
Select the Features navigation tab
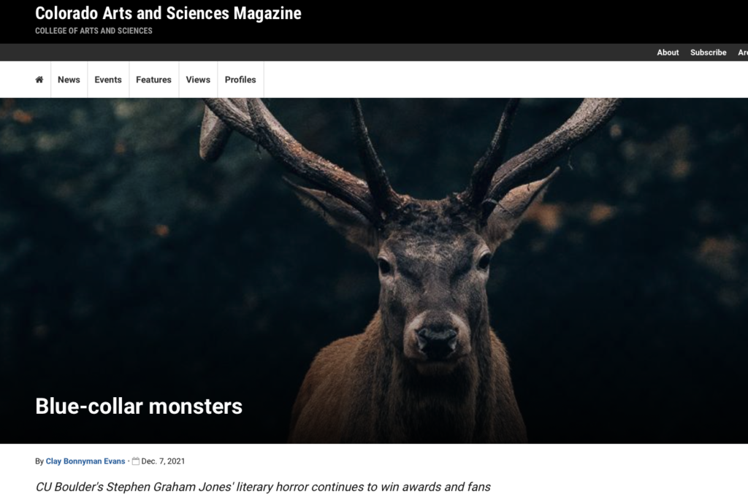coord(153,80)
